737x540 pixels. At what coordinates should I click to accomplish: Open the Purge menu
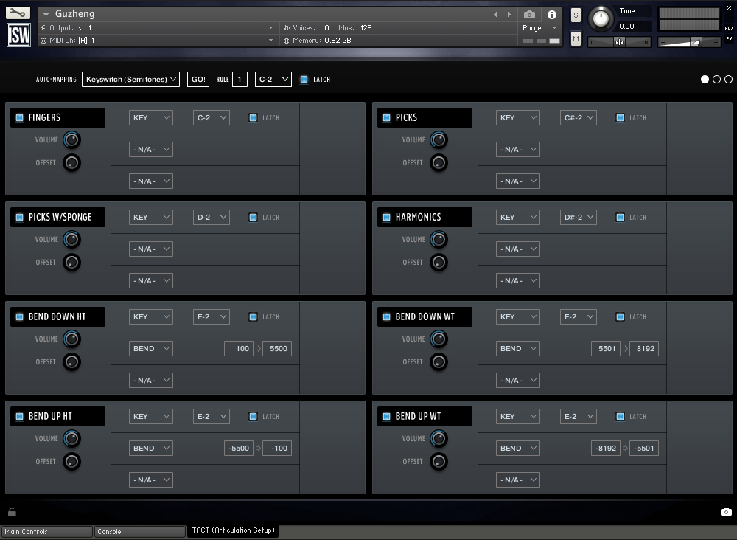coord(541,28)
